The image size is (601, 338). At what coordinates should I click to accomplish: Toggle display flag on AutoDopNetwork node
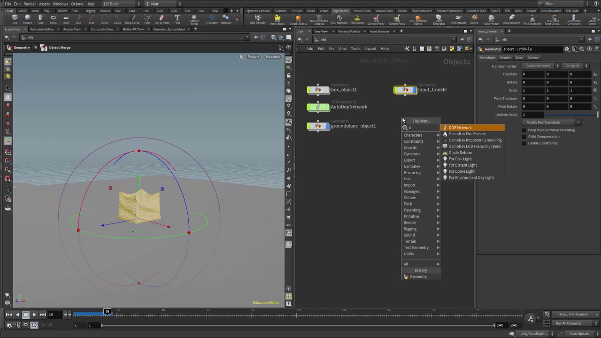pos(327,107)
